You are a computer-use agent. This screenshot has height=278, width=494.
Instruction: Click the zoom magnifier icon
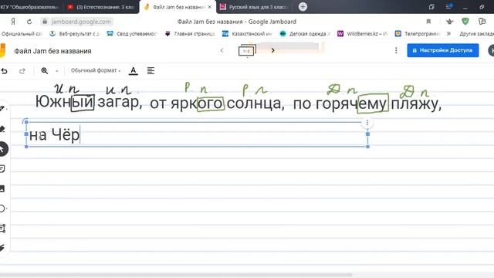pyautogui.click(x=45, y=70)
